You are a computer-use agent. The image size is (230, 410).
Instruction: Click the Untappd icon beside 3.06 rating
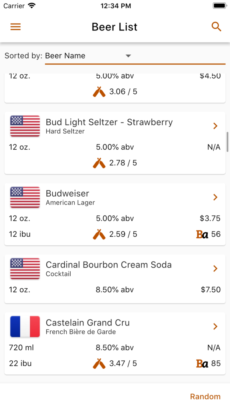coord(99,92)
